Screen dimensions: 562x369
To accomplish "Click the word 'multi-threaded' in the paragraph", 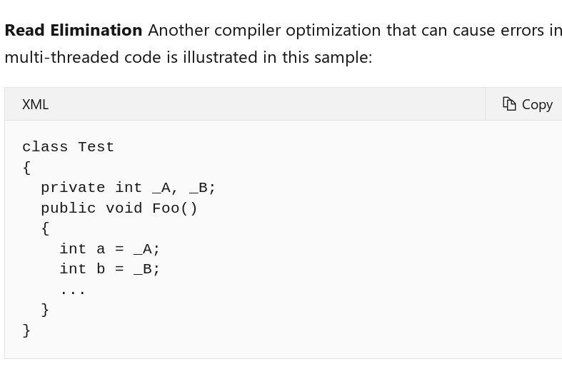I will (62, 57).
